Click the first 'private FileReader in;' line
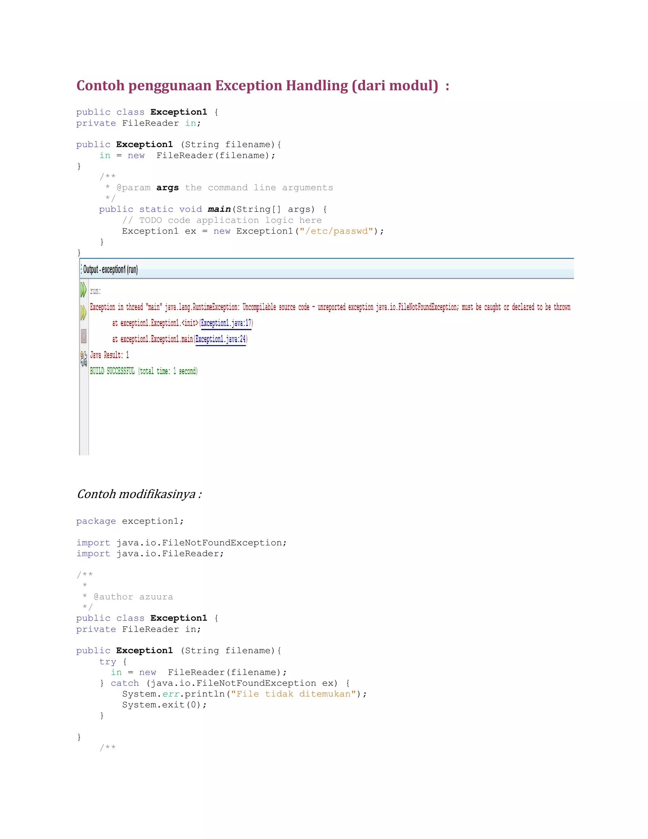Image resolution: width=648 pixels, height=839 pixels. coord(138,123)
